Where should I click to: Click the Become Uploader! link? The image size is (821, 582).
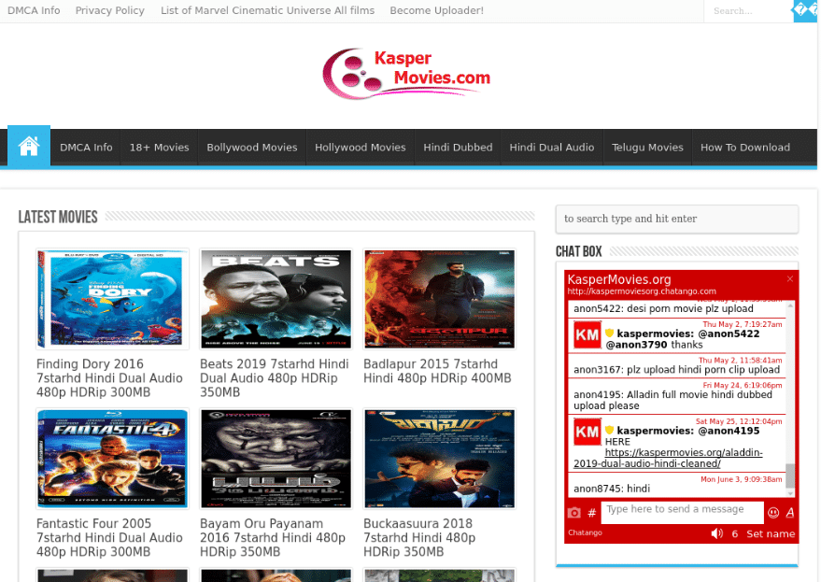tap(437, 10)
